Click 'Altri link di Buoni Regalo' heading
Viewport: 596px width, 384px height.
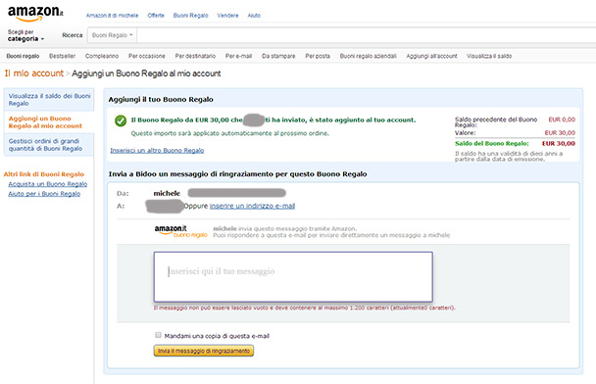[44, 174]
